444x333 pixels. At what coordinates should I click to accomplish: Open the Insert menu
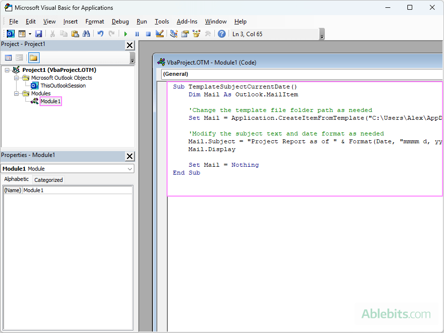point(70,22)
